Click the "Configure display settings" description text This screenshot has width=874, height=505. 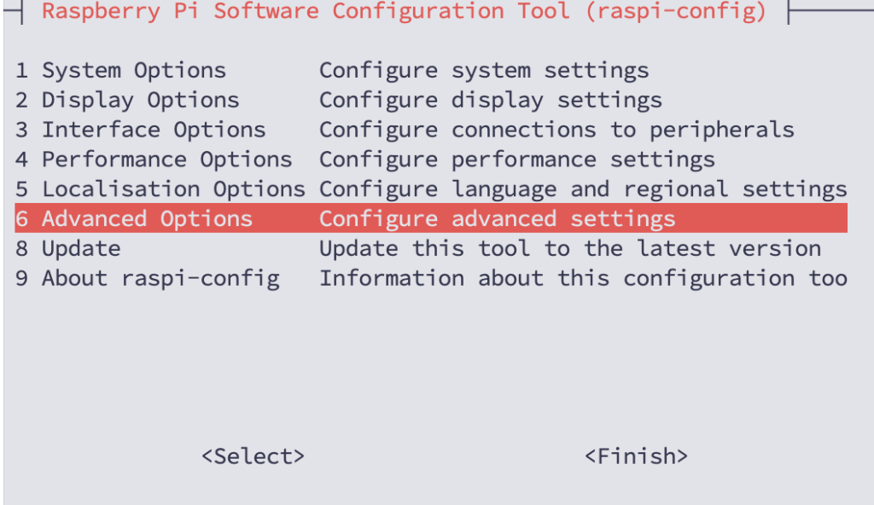click(x=491, y=101)
